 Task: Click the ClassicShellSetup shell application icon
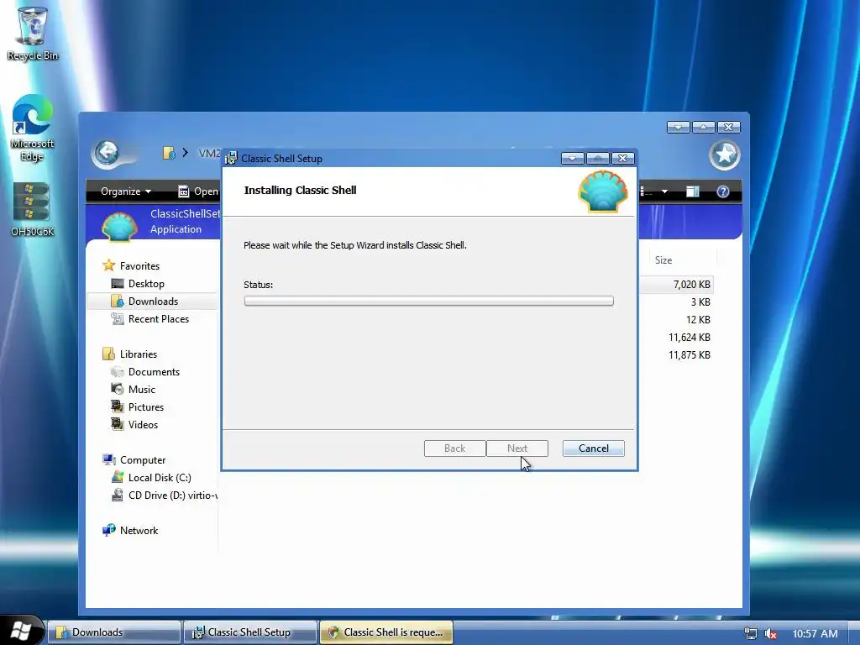click(x=119, y=227)
